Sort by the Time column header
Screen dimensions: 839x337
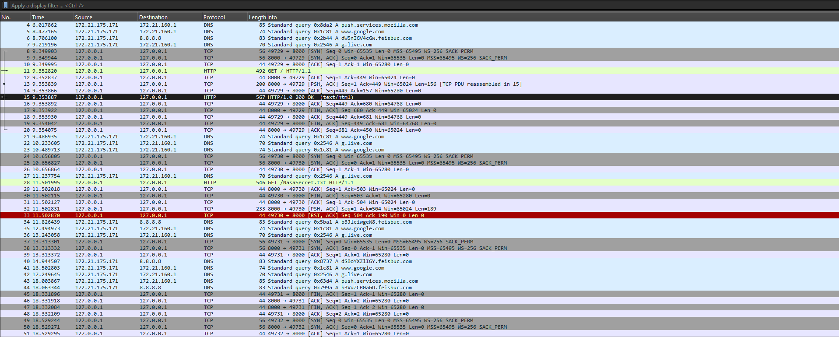click(x=52, y=18)
